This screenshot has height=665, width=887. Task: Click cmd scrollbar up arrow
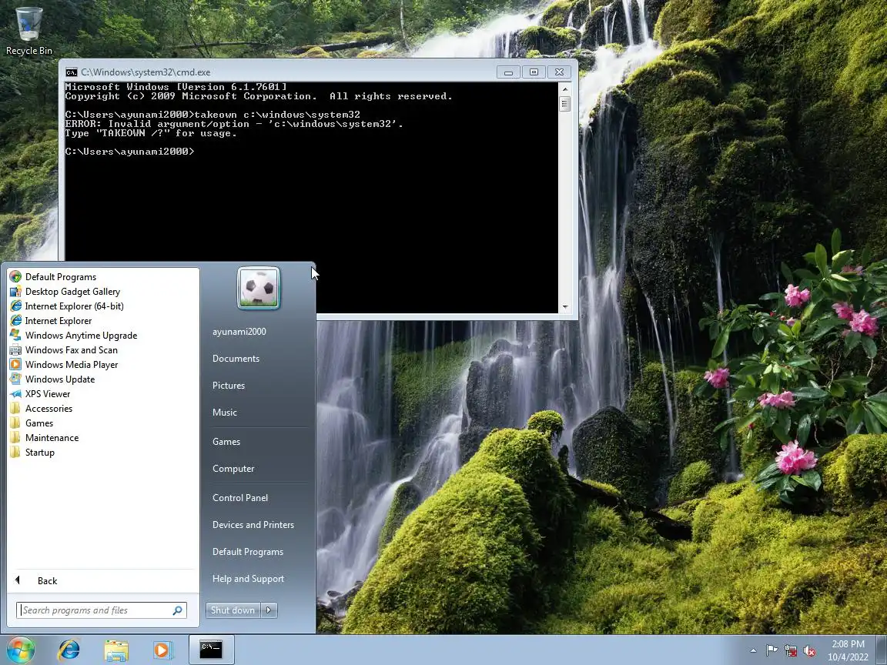[x=564, y=89]
